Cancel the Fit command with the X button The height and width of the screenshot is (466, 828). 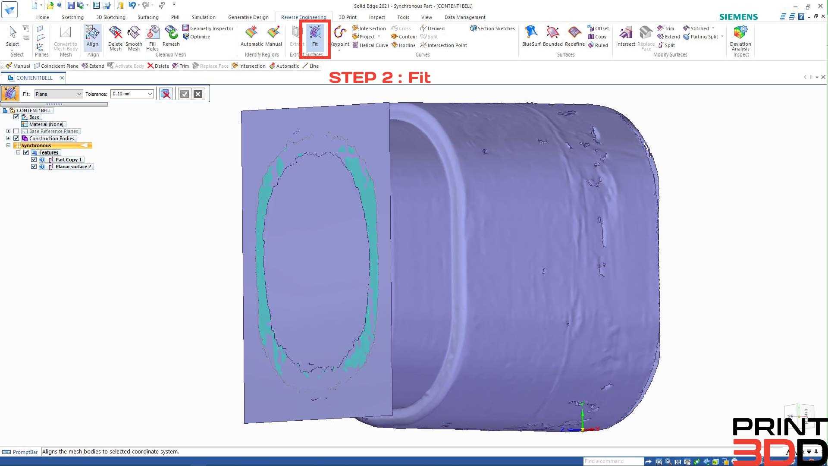click(198, 94)
